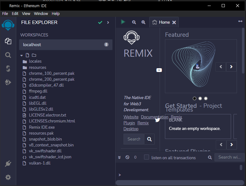
Task: Show previous Featured slide
Action: click(x=221, y=67)
